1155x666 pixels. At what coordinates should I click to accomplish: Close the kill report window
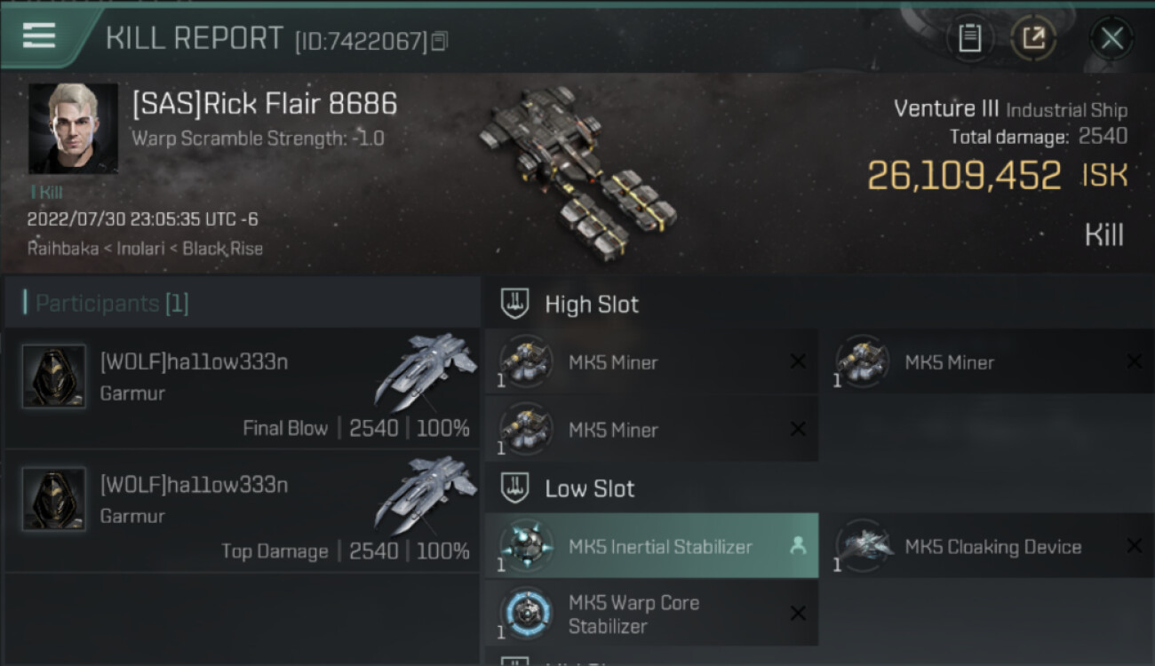tap(1111, 38)
